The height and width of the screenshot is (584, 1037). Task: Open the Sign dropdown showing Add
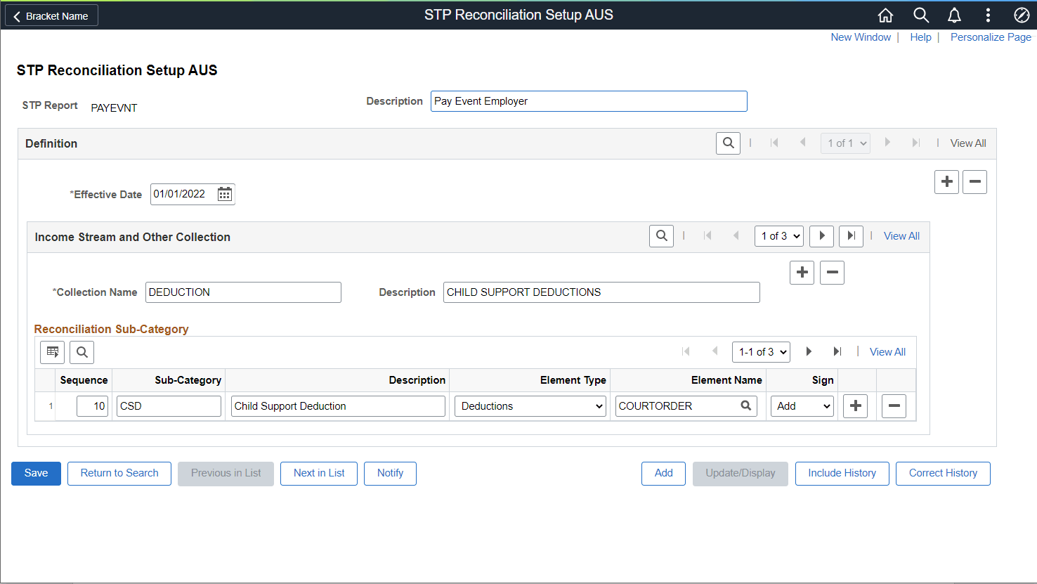coord(802,405)
